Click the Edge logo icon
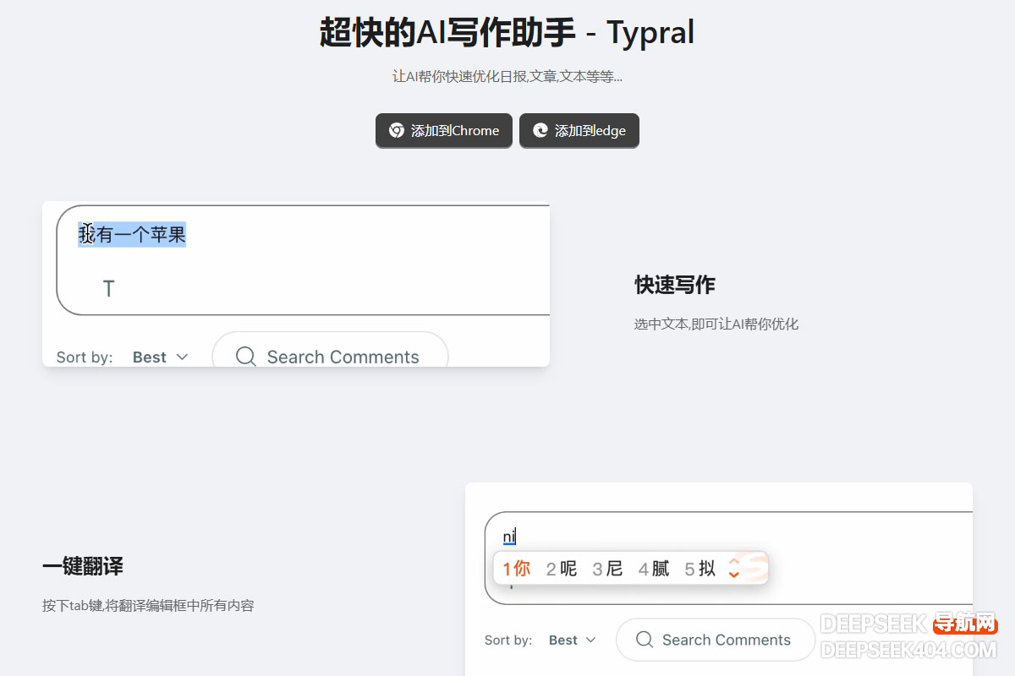This screenshot has height=676, width=1015. tap(540, 131)
